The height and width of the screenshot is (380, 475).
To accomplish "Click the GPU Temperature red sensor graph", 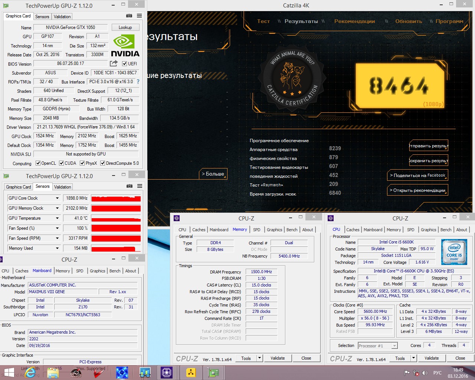I will point(116,218).
